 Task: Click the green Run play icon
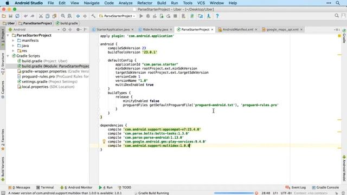(x=141, y=16)
